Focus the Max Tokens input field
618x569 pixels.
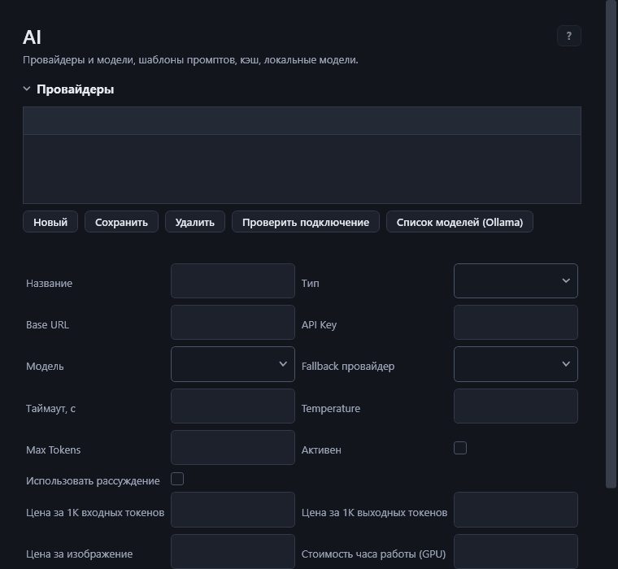[x=233, y=448]
